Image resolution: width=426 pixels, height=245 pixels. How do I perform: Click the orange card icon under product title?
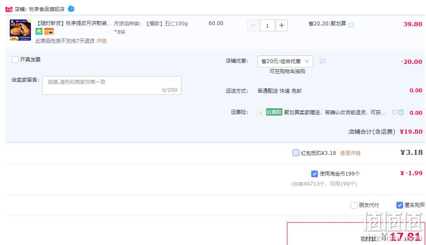(49, 31)
